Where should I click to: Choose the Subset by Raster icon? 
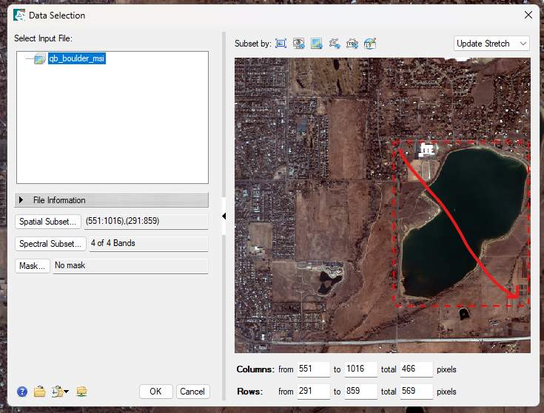click(x=317, y=44)
